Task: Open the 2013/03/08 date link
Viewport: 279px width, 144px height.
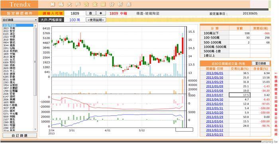Action: (214, 91)
